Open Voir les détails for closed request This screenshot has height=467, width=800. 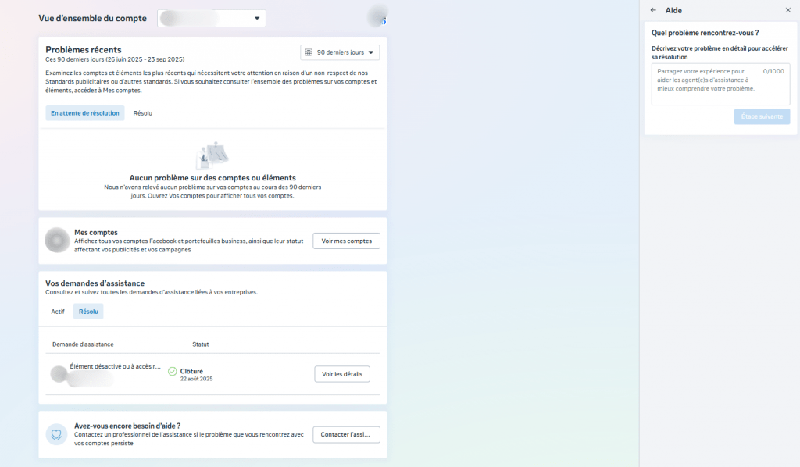342,374
